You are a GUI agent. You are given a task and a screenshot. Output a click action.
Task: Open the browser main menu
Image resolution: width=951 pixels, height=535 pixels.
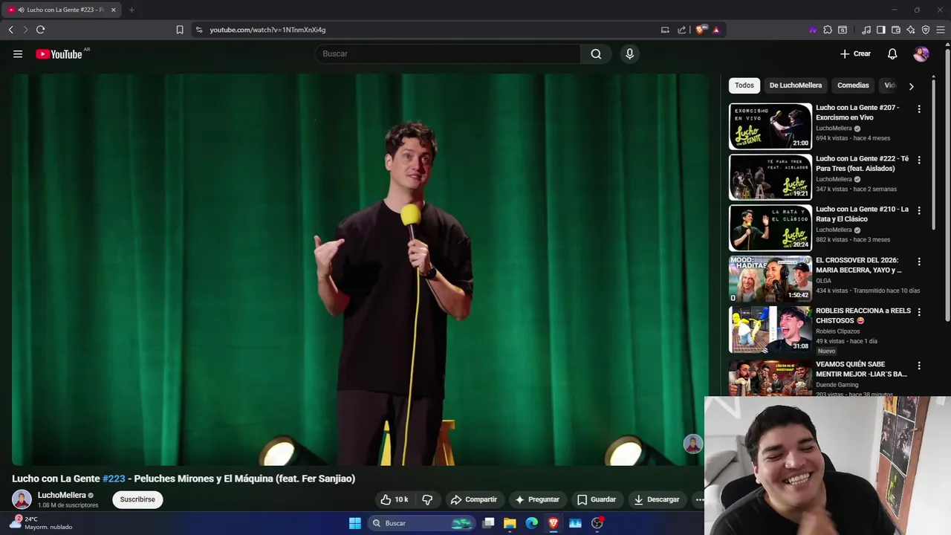point(941,30)
